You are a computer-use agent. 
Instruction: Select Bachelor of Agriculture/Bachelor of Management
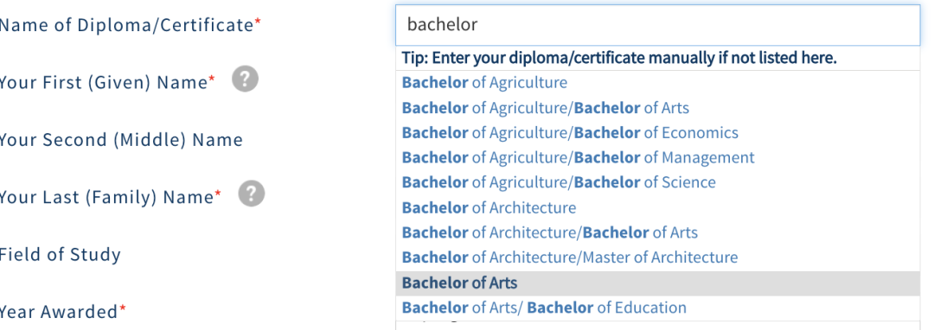click(x=657, y=157)
